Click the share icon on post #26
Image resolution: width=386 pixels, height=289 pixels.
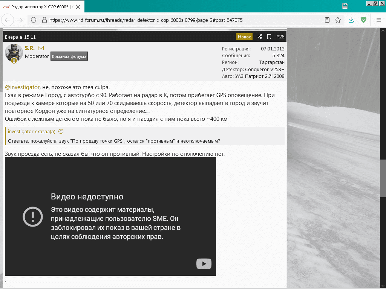pos(260,37)
